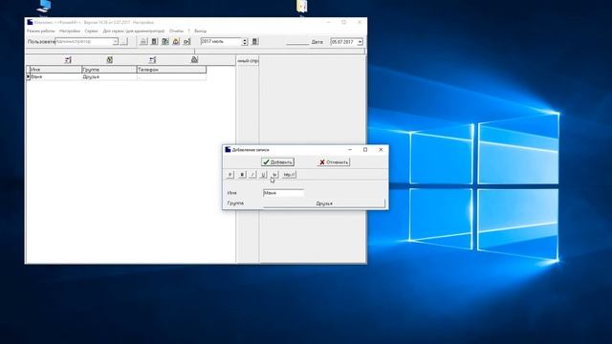Viewport: 612px width, 344px height.
Task: Click the leftmost icon above the contacts table
Action: pos(68,59)
